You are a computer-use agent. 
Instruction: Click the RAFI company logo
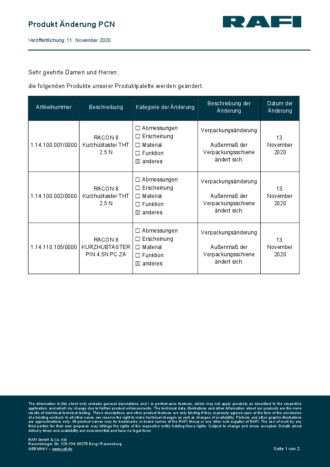[x=262, y=22]
